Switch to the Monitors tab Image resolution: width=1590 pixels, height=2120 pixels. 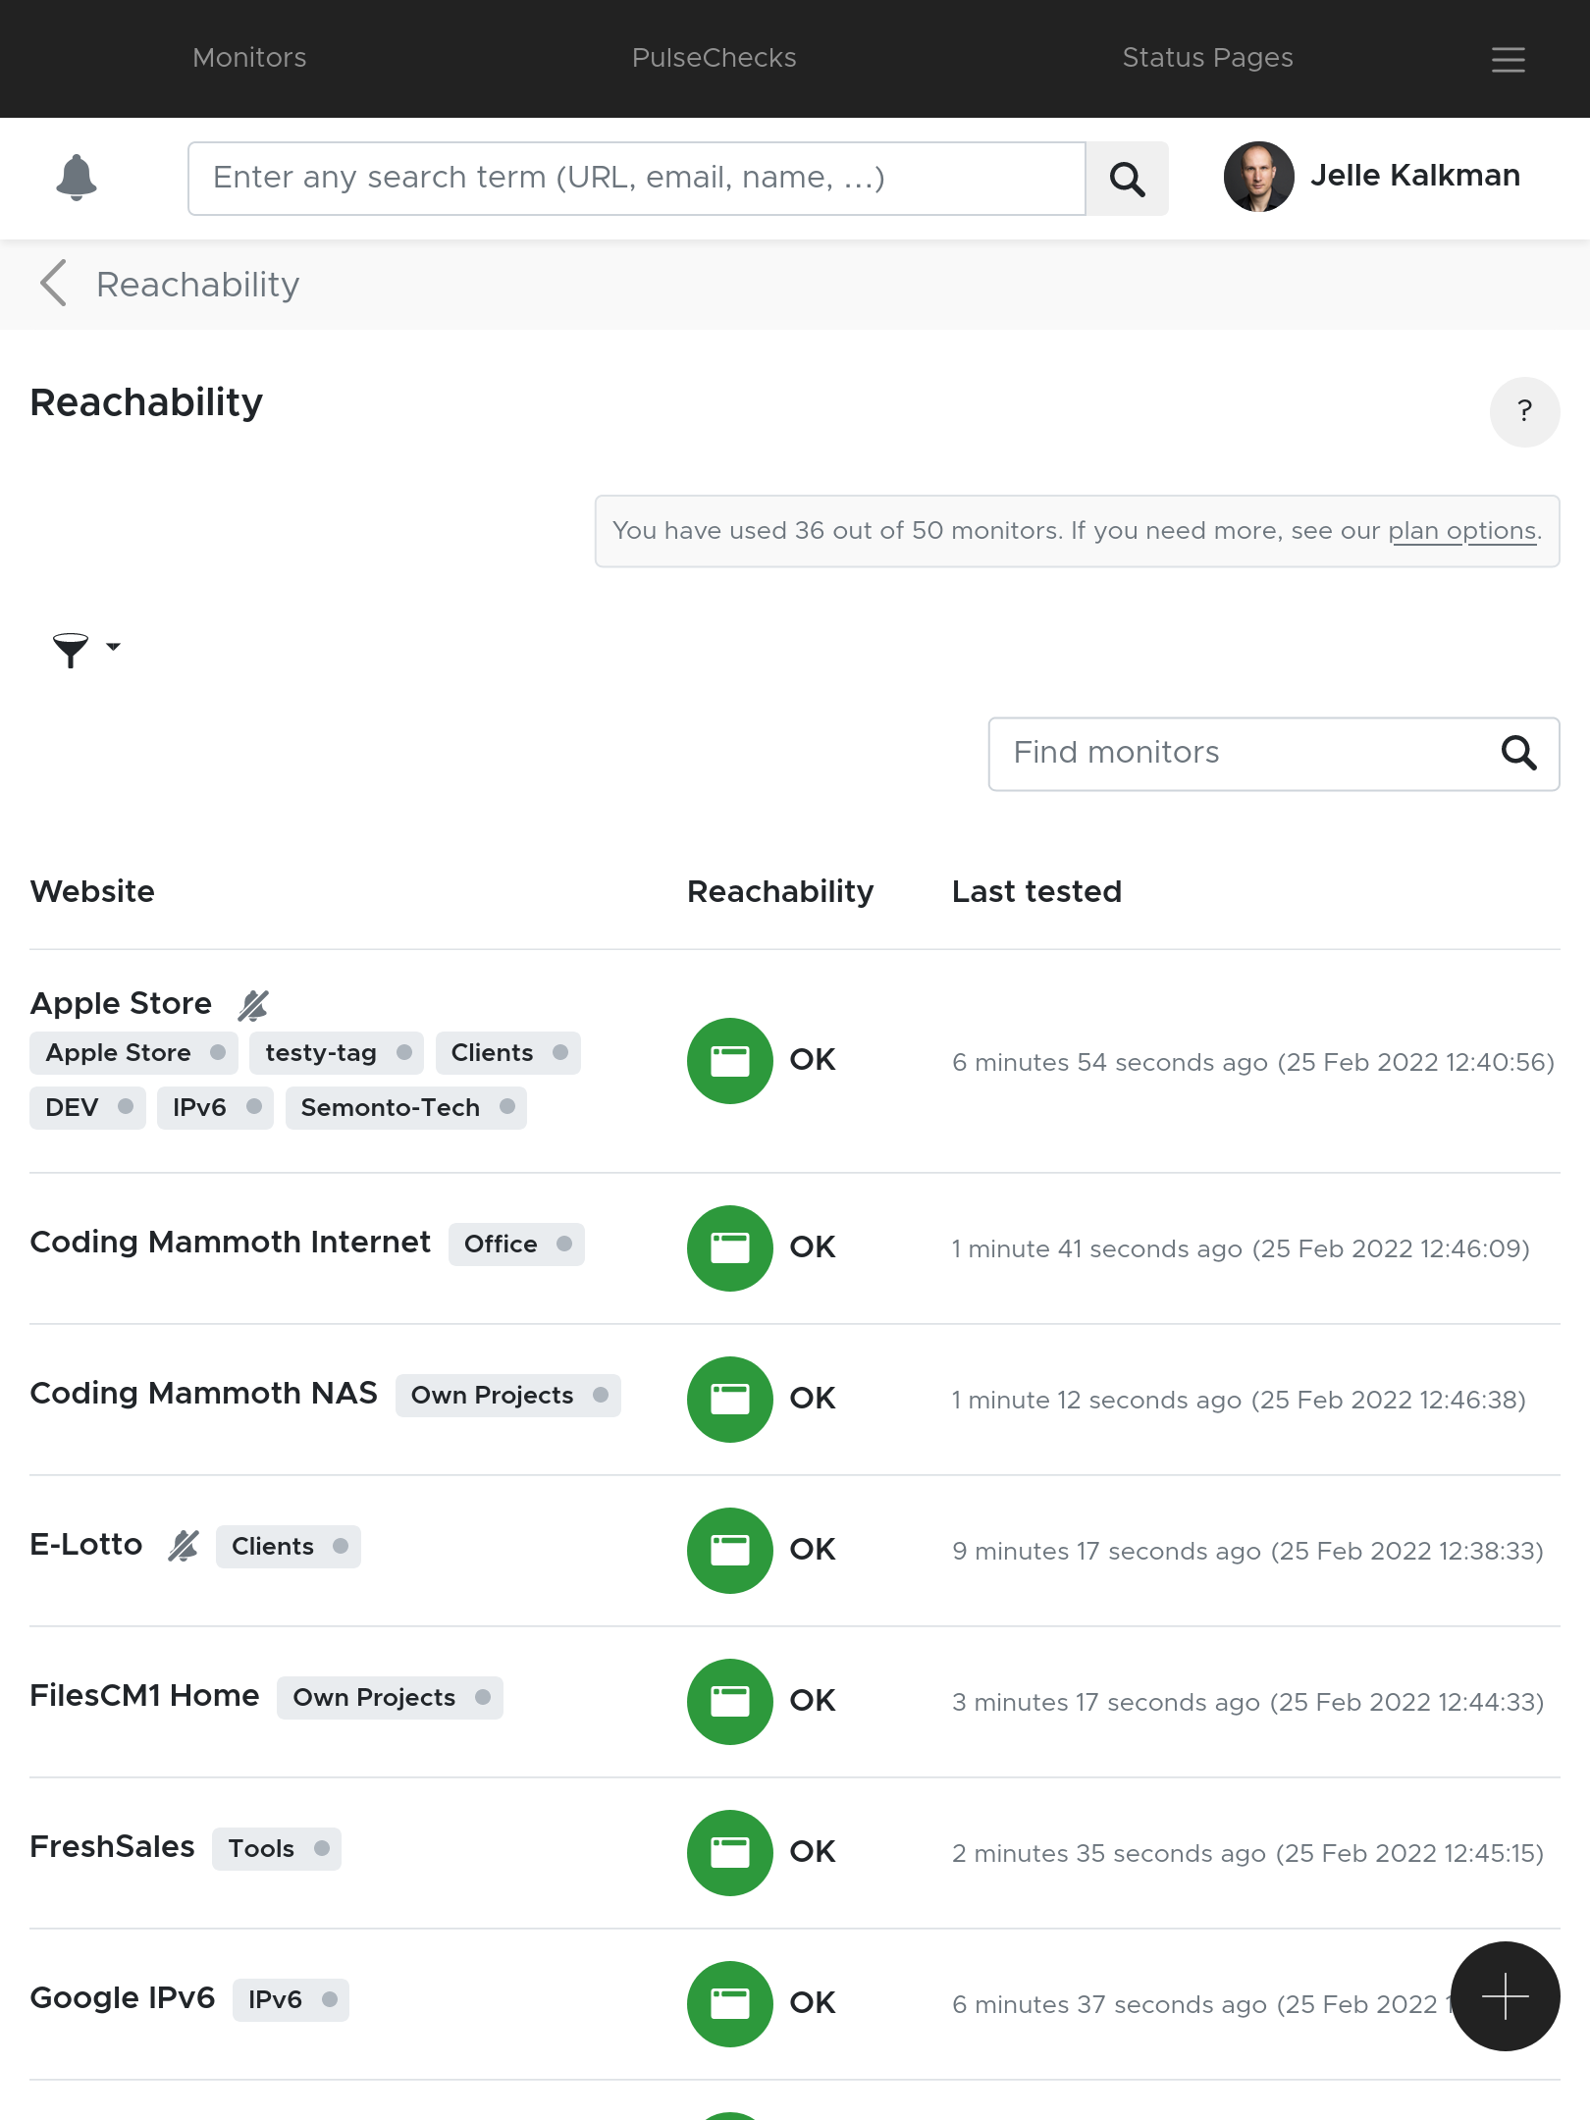(249, 58)
